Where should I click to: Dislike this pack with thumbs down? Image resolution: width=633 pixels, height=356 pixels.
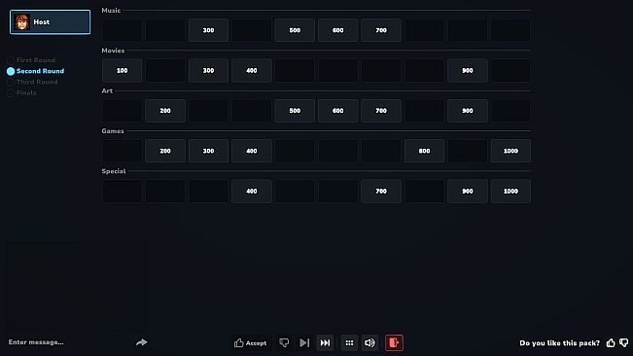pyautogui.click(x=623, y=342)
